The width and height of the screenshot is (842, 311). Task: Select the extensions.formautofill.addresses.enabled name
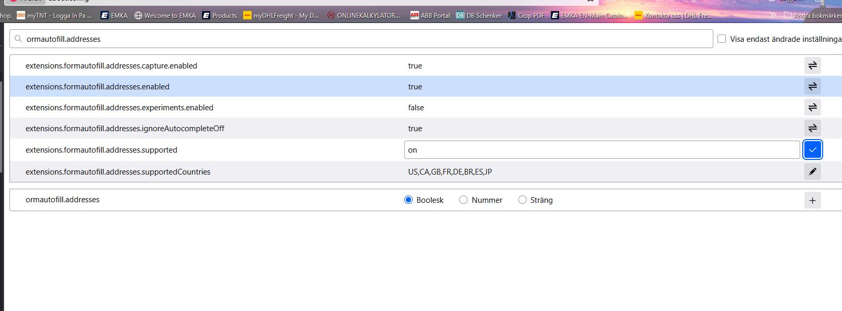pyautogui.click(x=97, y=87)
